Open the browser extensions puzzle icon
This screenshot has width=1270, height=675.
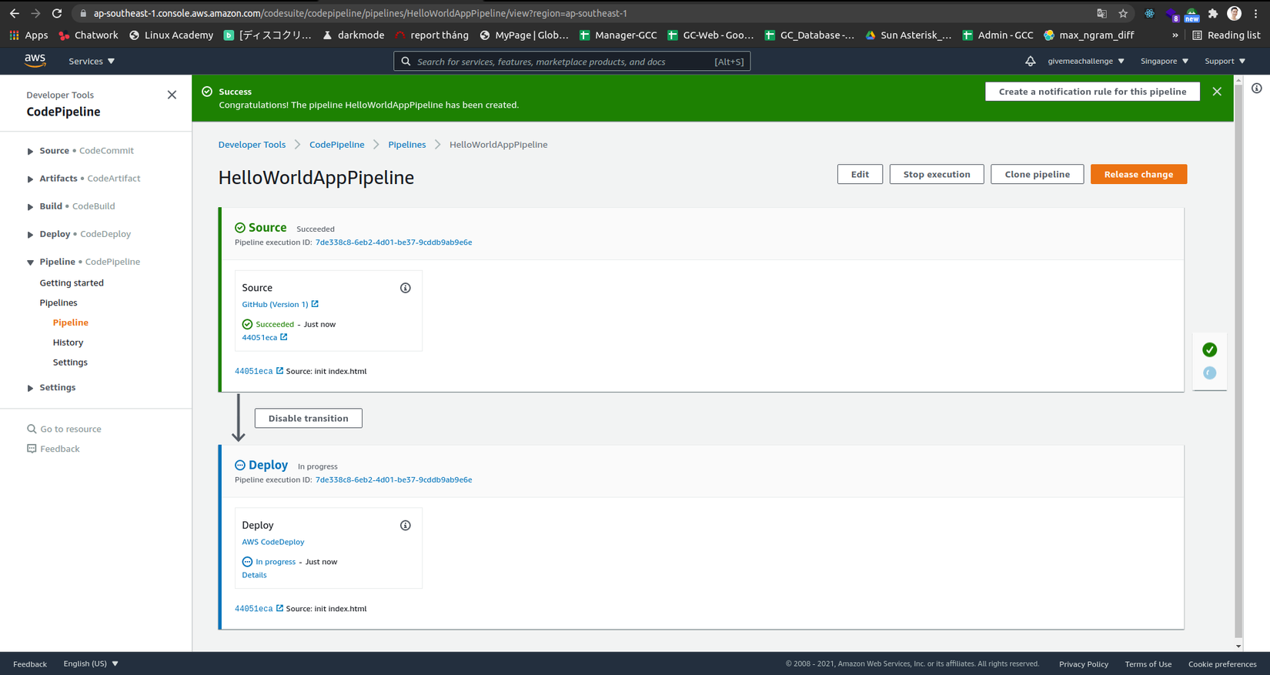pyautogui.click(x=1213, y=13)
